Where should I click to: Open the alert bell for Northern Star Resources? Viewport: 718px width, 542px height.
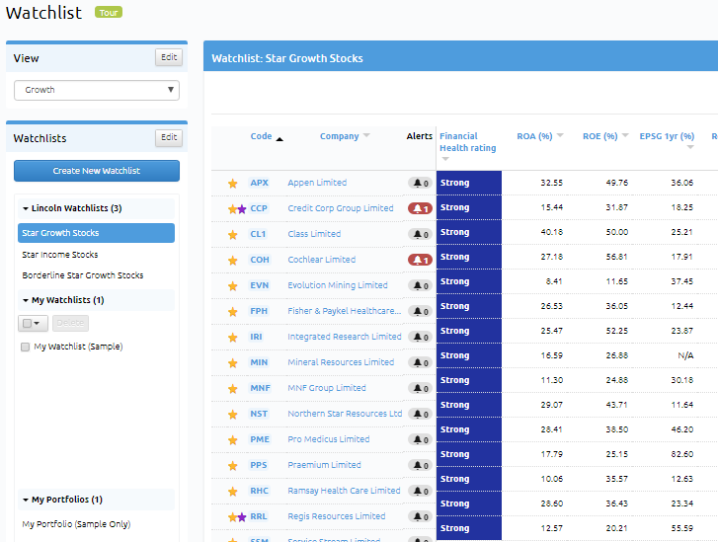click(x=420, y=414)
